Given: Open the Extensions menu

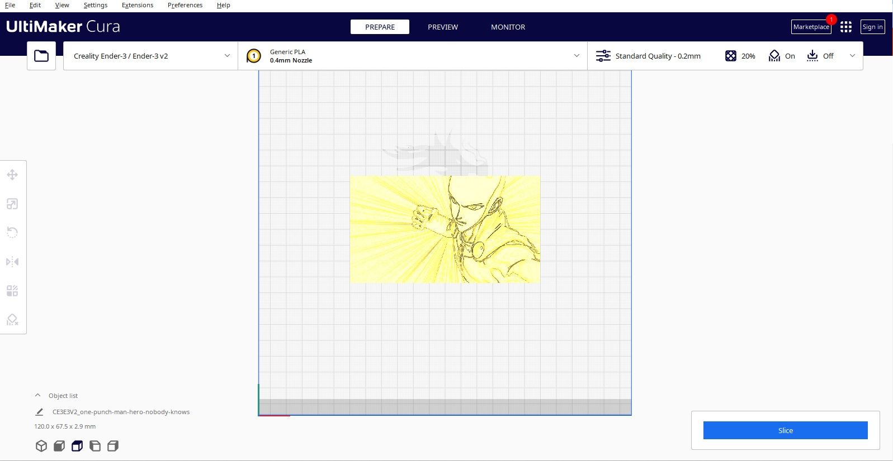Looking at the screenshot, I should click(138, 5).
